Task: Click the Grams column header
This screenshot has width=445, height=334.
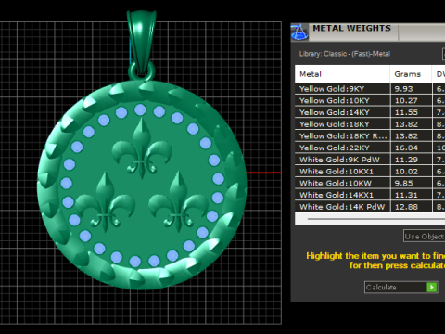Action: pyautogui.click(x=411, y=74)
